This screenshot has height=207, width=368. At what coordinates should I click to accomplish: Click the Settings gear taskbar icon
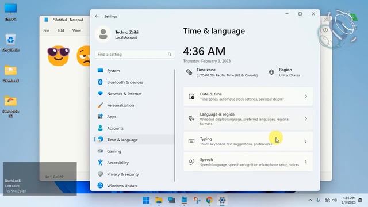[x=222, y=200]
